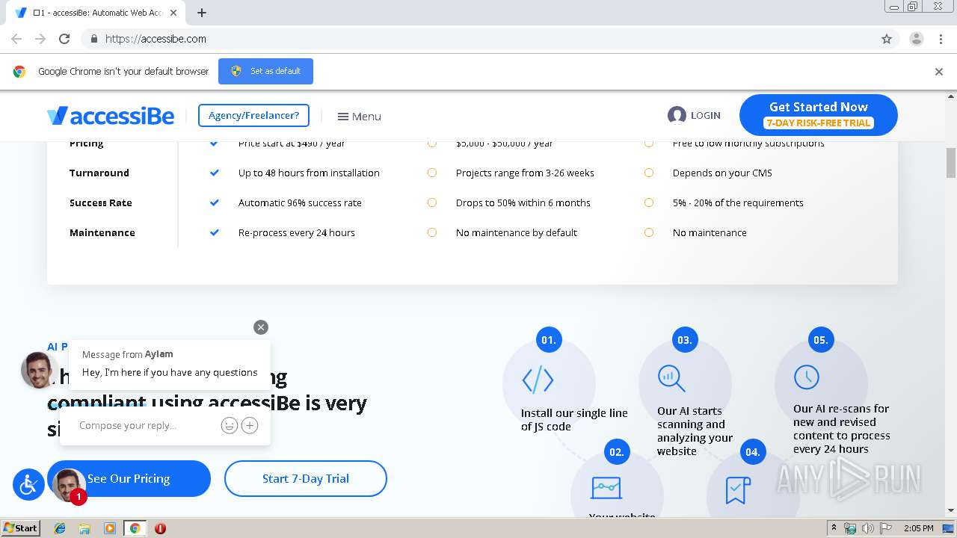Select the Chrome taskbar button
The width and height of the screenshot is (957, 538).
click(135, 528)
